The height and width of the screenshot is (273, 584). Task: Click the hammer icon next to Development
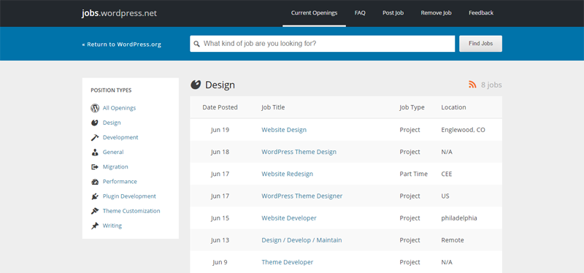click(x=95, y=137)
